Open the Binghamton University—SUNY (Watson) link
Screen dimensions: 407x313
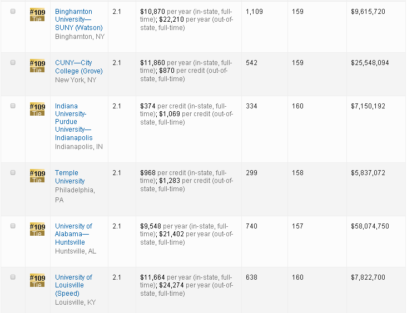tap(78, 19)
